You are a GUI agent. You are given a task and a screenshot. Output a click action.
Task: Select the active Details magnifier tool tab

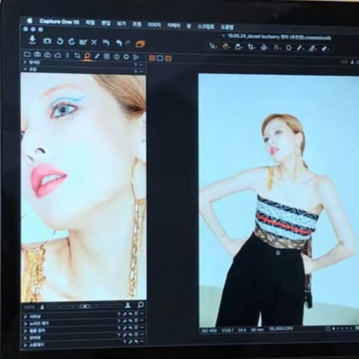coord(87,56)
